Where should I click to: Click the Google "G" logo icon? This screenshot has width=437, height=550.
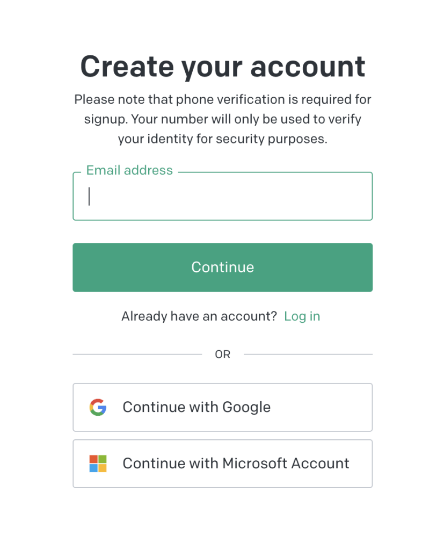(x=98, y=408)
